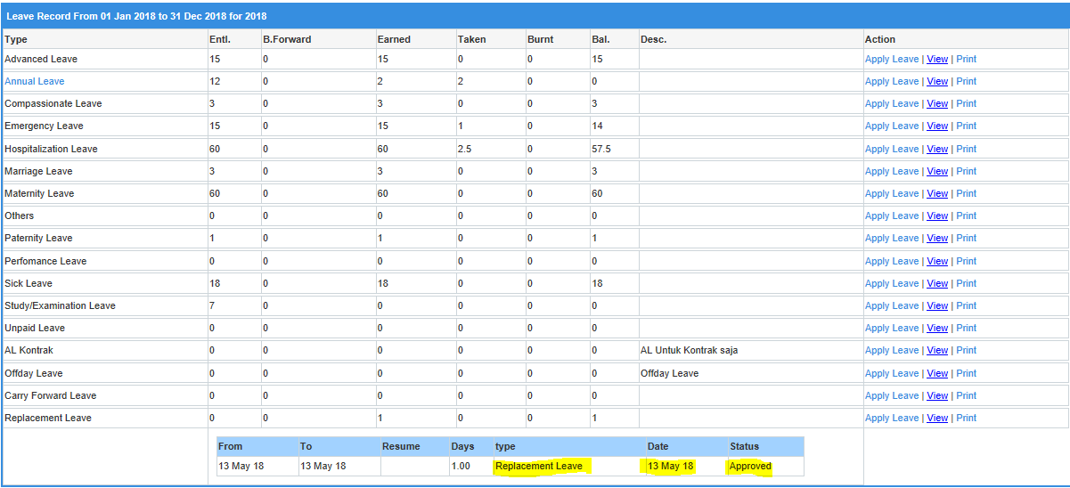Print Carry Forward Leave record
This screenshot has width=1070, height=488.
coord(966,395)
